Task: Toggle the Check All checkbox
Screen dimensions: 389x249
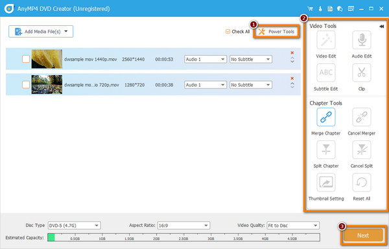Action: click(228, 32)
